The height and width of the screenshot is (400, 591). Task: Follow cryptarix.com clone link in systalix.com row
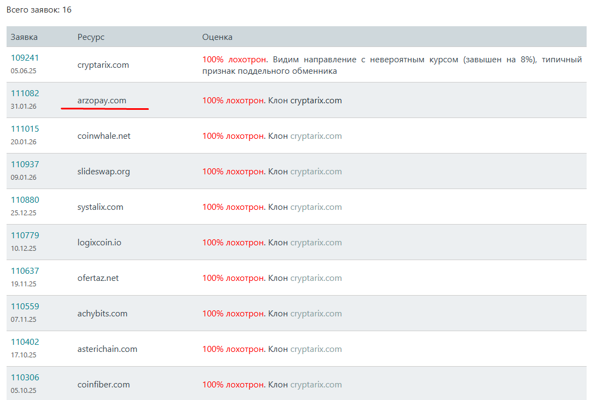pyautogui.click(x=316, y=207)
